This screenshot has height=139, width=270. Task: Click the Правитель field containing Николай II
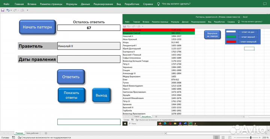click(89, 46)
